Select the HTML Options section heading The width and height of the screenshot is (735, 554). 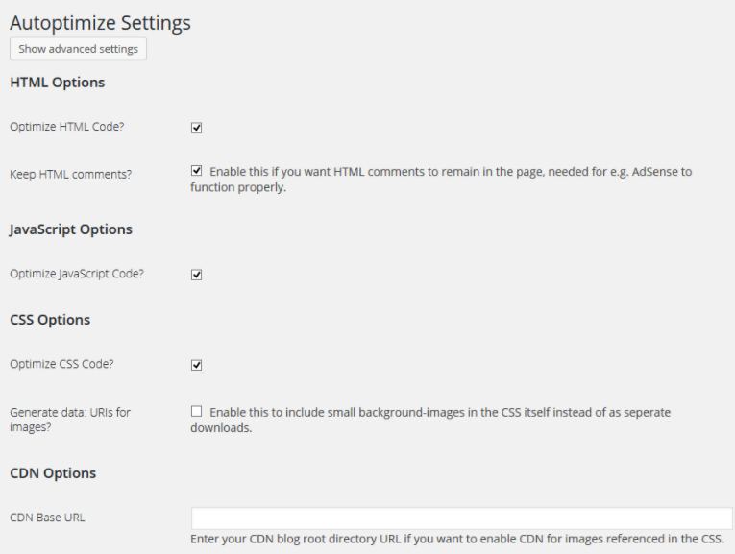(x=57, y=83)
